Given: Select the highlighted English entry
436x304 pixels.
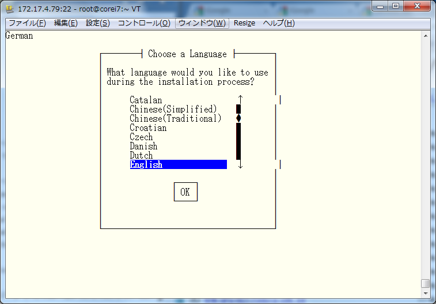Looking at the screenshot, I should click(x=177, y=165).
